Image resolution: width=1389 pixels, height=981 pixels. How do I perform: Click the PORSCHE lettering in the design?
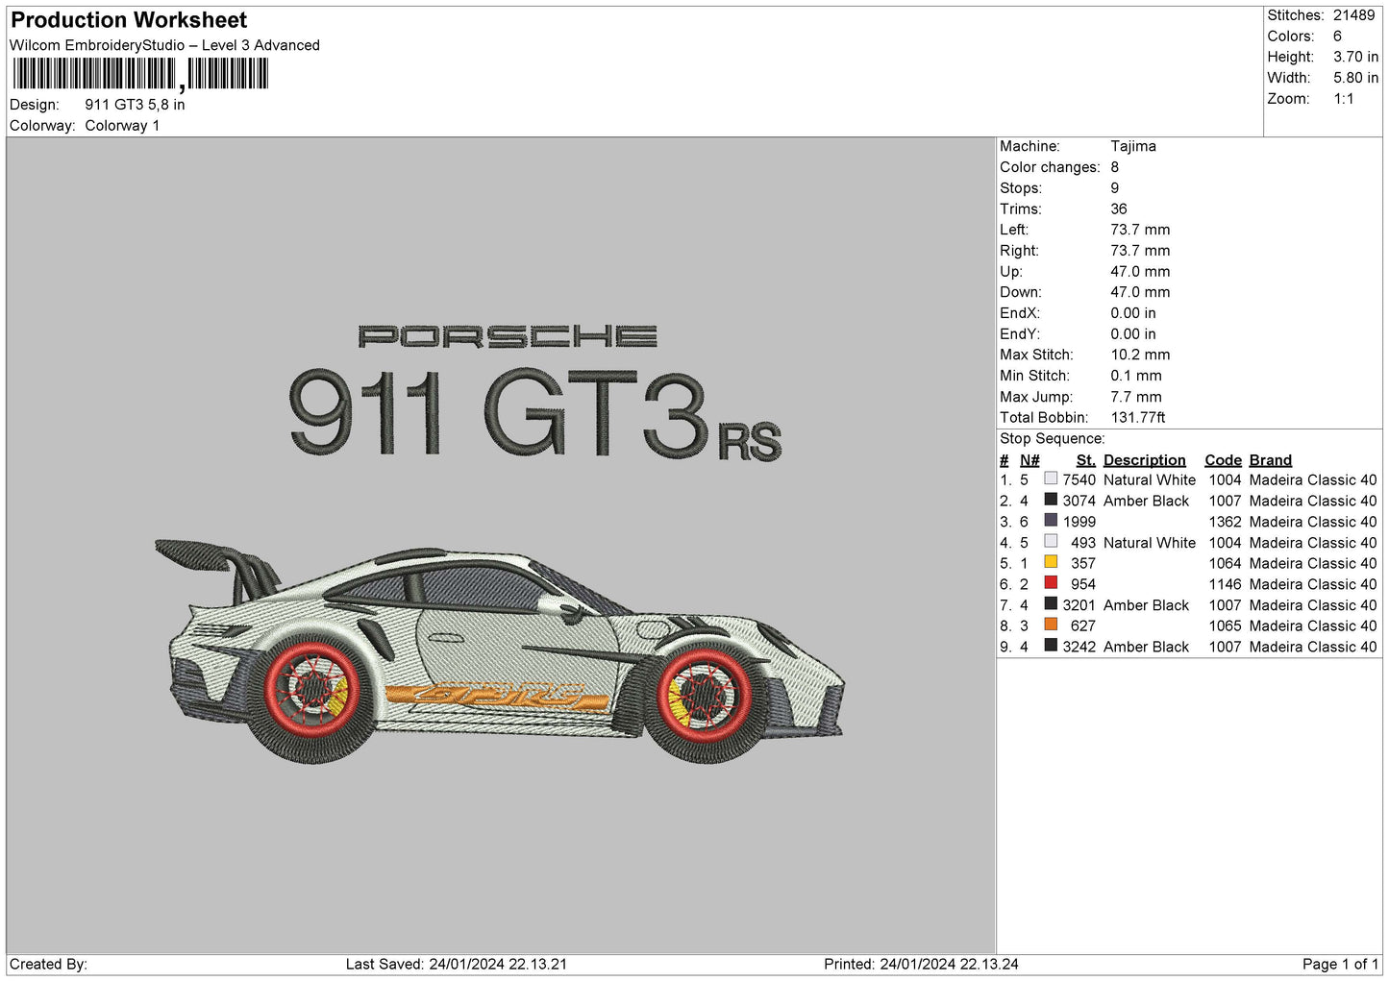pyautogui.click(x=508, y=336)
